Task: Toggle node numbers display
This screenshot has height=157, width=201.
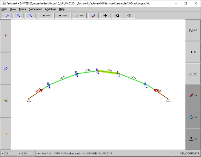Action: click(x=193, y=52)
